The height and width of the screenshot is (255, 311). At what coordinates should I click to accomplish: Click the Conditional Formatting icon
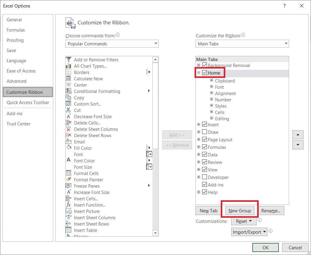69,91
